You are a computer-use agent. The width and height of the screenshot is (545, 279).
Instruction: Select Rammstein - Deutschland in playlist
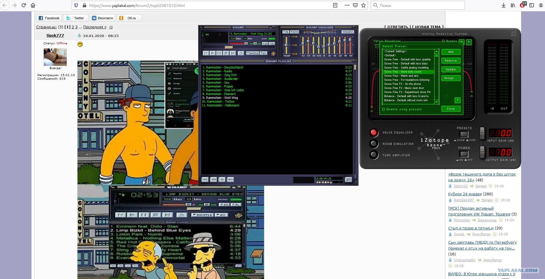pos(277,67)
